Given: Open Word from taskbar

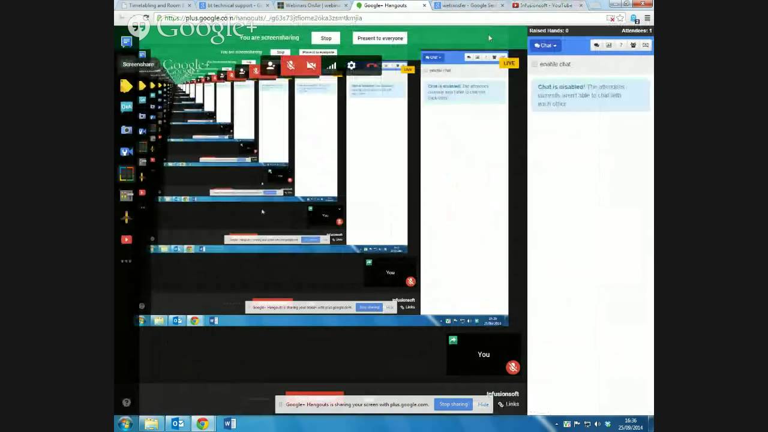Looking at the screenshot, I should tap(229, 424).
